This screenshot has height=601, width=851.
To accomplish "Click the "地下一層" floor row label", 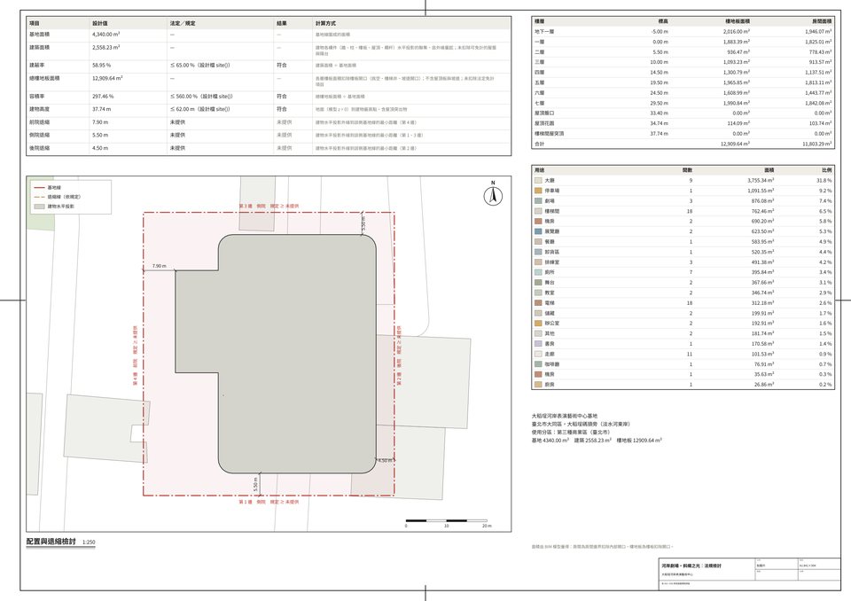I will coord(544,32).
